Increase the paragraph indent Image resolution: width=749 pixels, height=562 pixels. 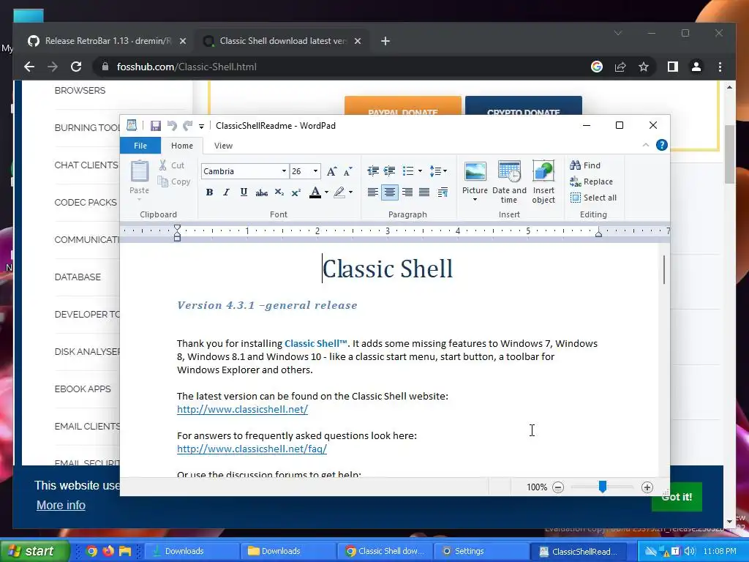[x=390, y=171]
